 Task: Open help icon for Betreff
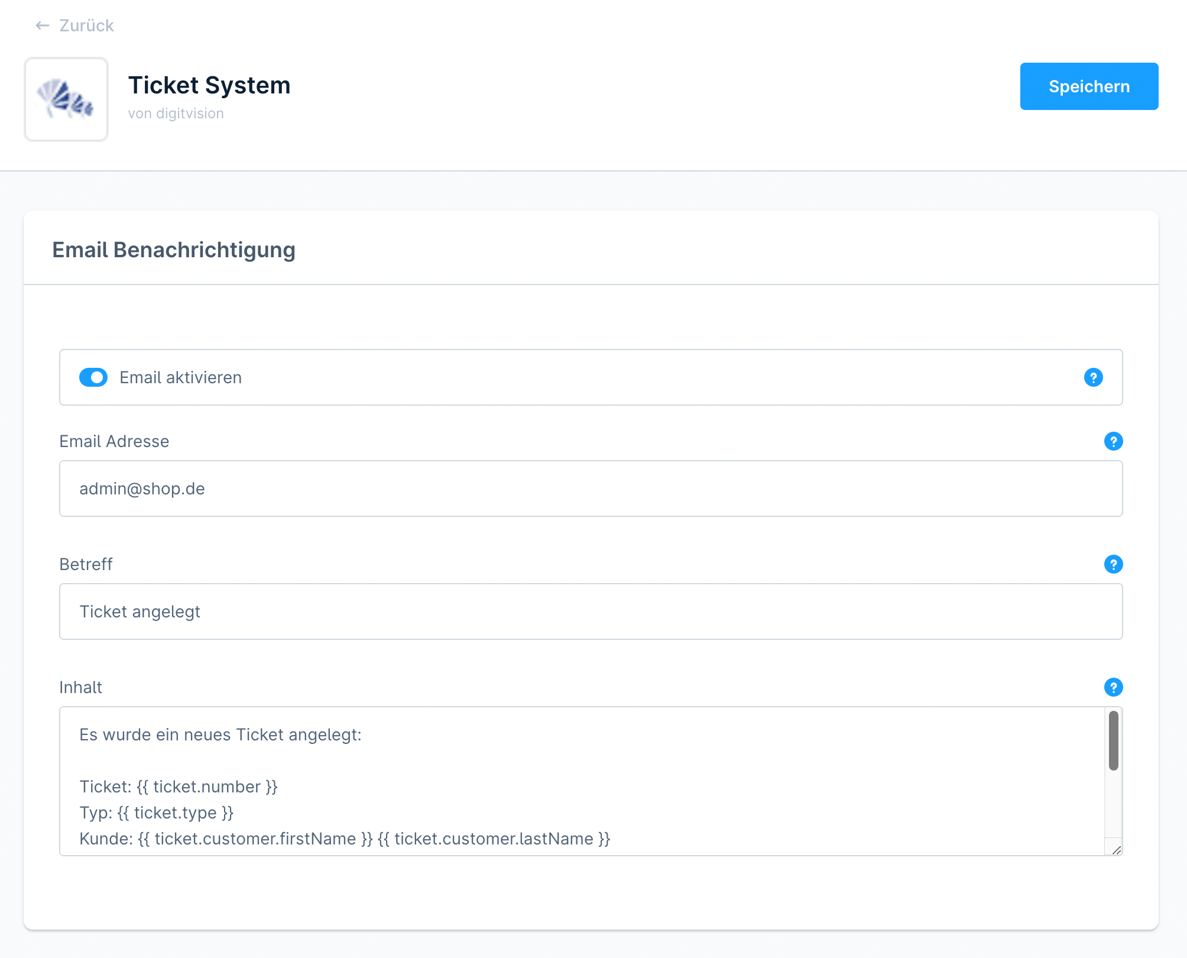tap(1114, 564)
